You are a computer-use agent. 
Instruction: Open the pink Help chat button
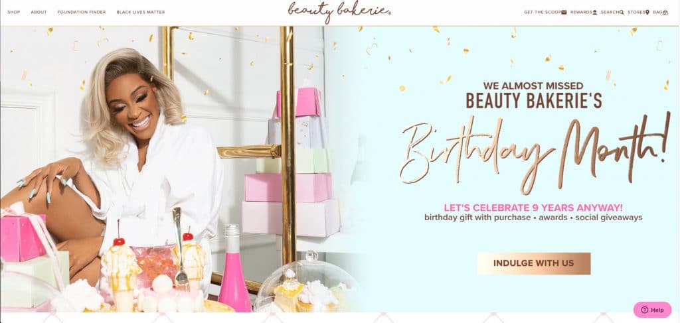652,310
